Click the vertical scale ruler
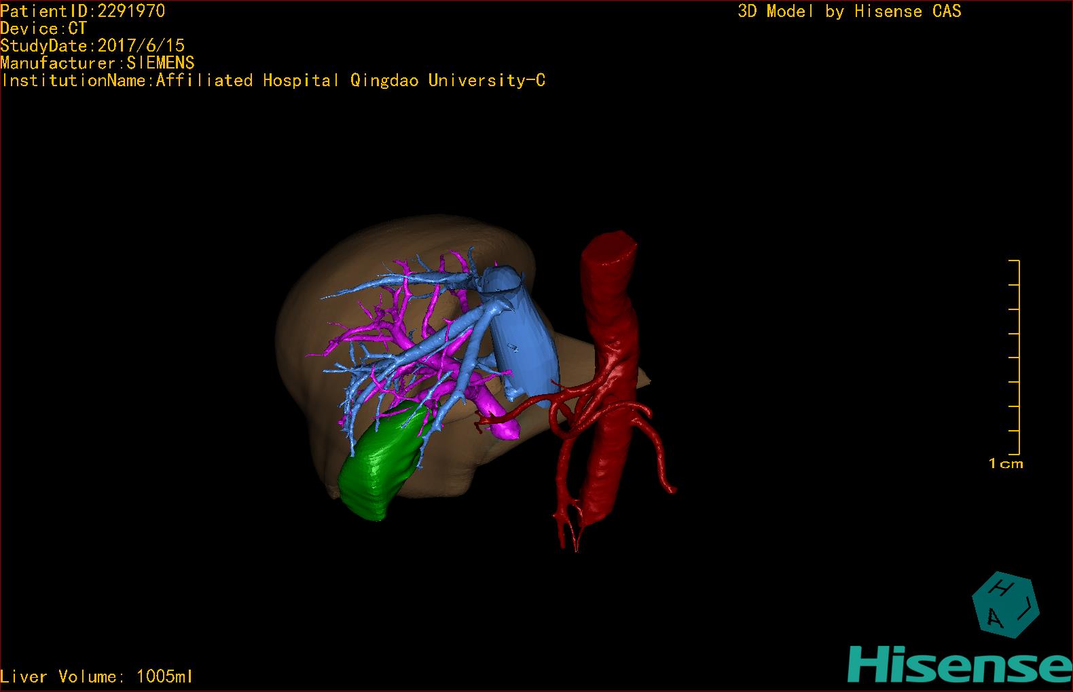1073x692 pixels. (1017, 357)
